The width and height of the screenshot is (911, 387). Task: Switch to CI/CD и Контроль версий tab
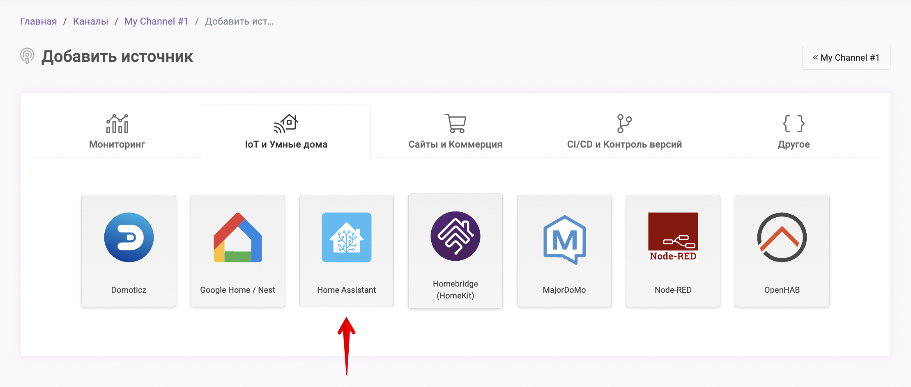[624, 131]
